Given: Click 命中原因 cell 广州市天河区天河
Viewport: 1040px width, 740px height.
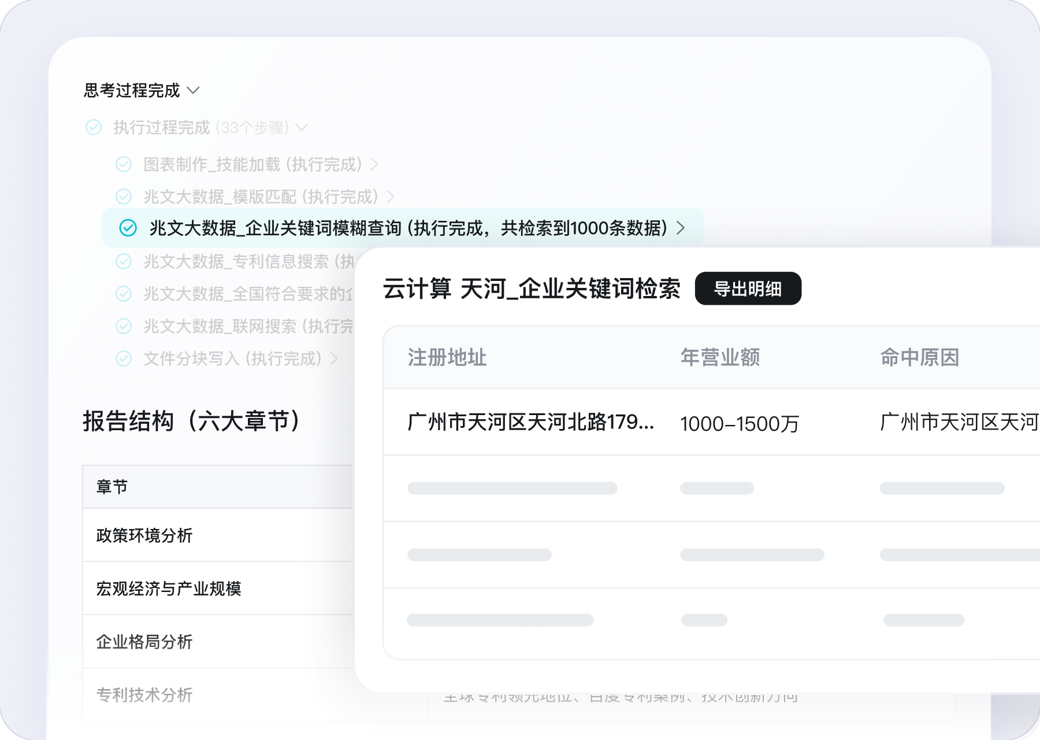Looking at the screenshot, I should [960, 422].
